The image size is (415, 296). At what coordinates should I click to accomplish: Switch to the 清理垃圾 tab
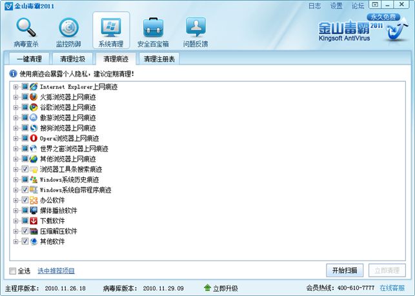[72, 59]
